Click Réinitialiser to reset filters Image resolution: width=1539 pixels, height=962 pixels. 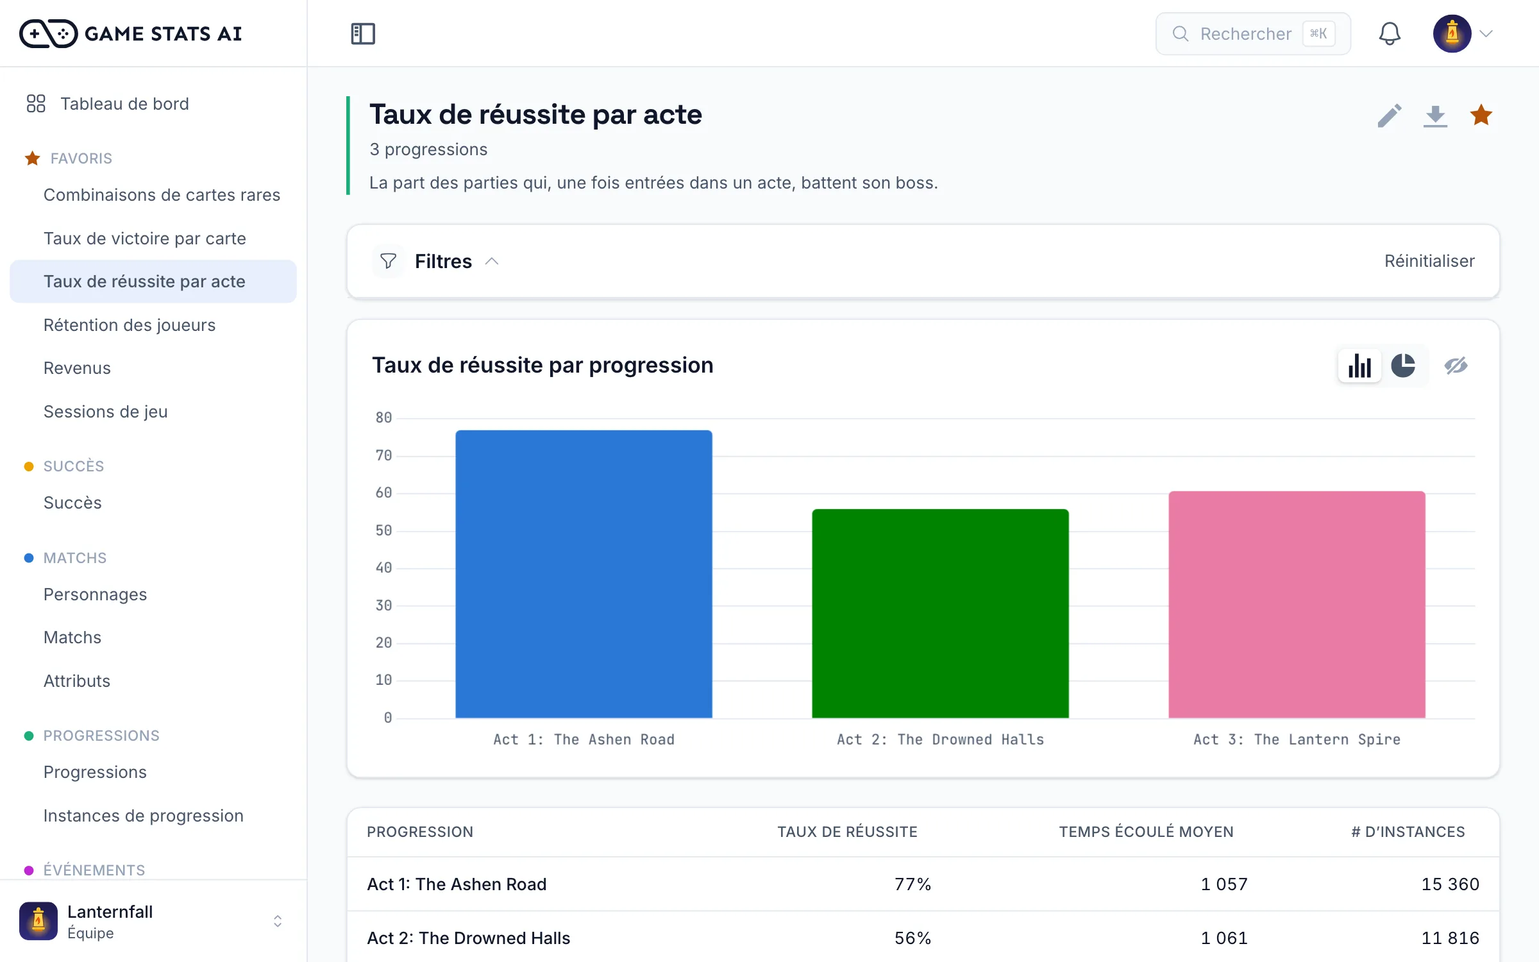point(1429,261)
